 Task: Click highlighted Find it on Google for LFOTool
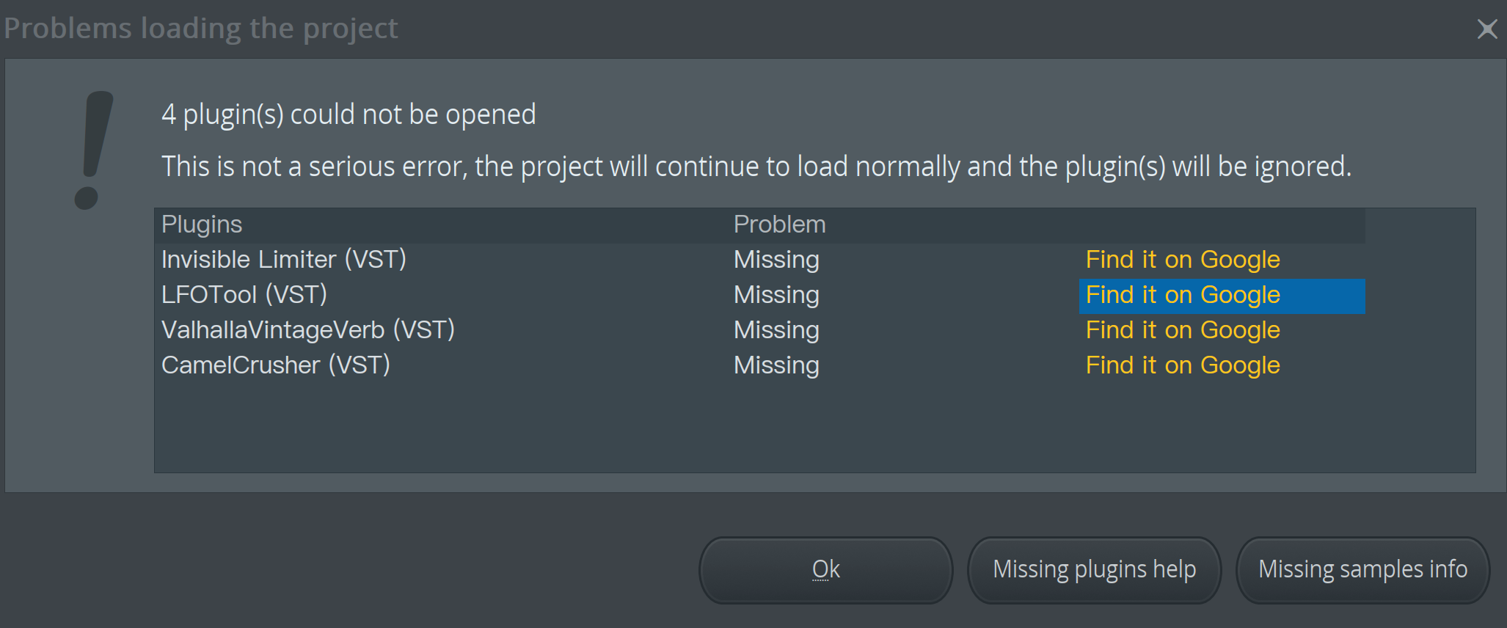[1183, 295]
